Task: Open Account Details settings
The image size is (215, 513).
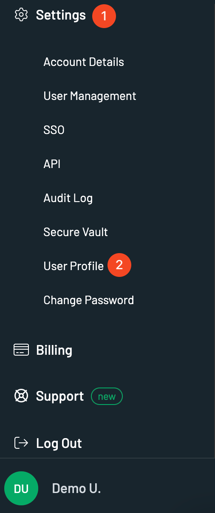Action: tap(84, 62)
